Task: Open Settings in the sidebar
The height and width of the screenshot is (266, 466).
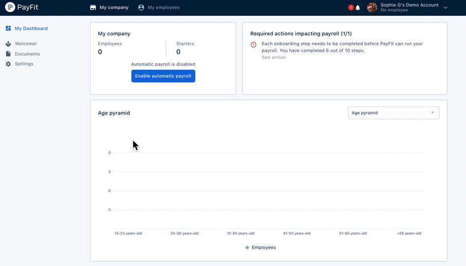Action: 24,64
